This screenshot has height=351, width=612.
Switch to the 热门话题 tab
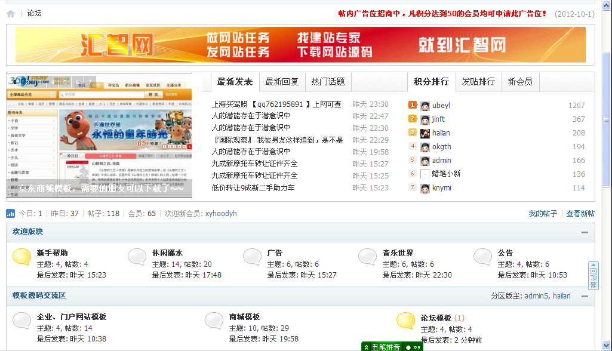click(328, 82)
